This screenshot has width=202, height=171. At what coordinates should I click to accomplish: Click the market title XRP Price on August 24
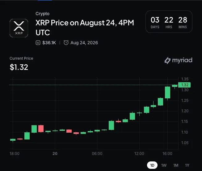(x=85, y=28)
